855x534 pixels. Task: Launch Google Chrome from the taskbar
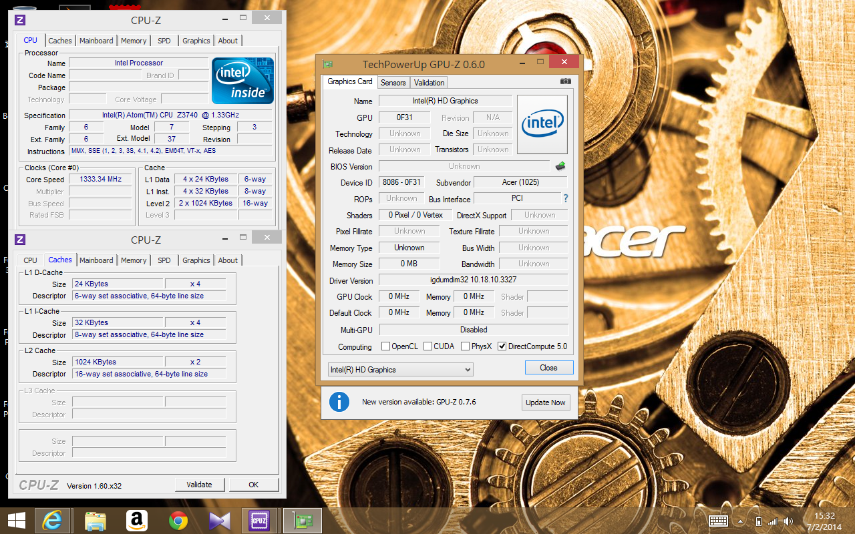point(178,521)
